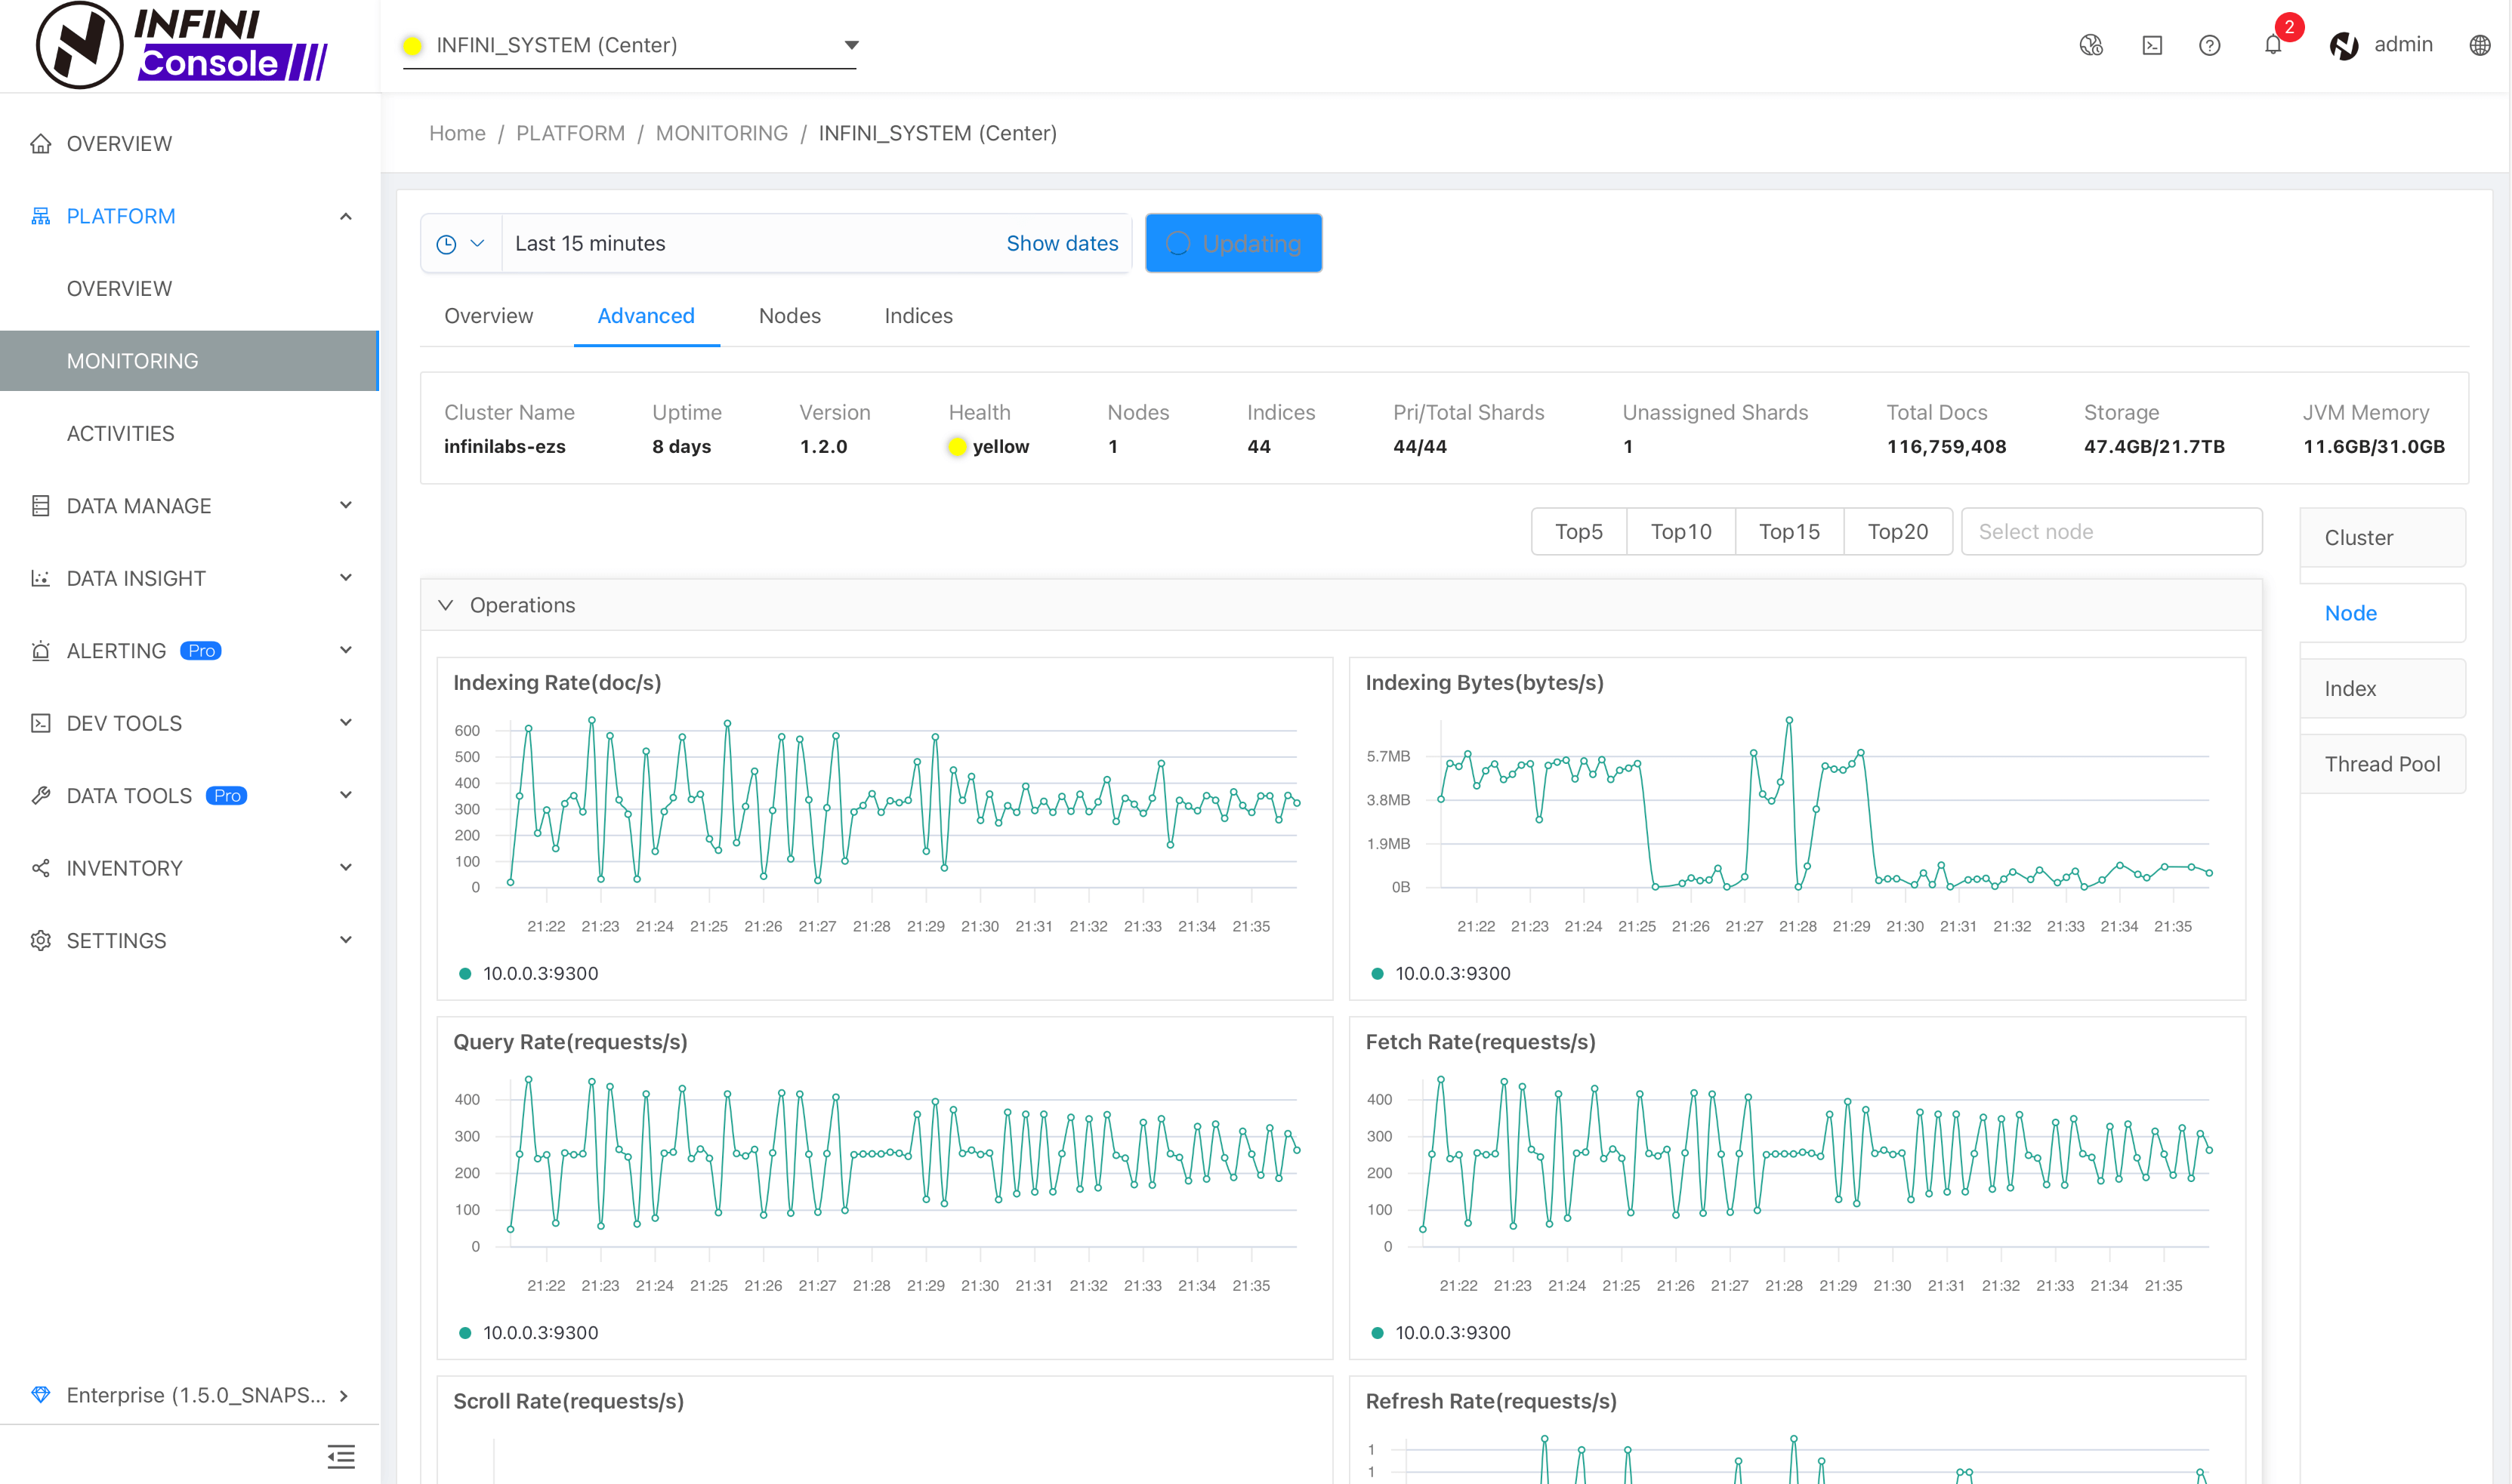Open the INFINI_SYSTEM cluster dropdown

629,45
